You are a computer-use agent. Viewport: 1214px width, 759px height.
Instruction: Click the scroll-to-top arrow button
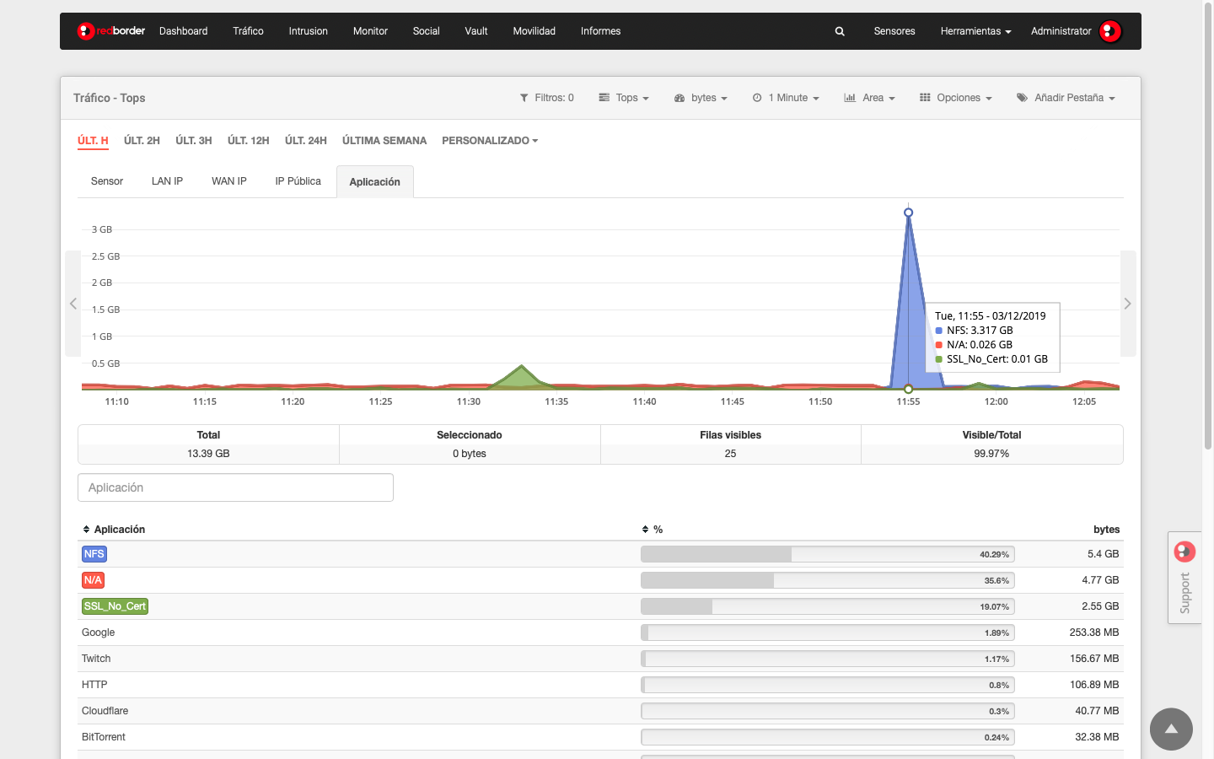(x=1171, y=729)
